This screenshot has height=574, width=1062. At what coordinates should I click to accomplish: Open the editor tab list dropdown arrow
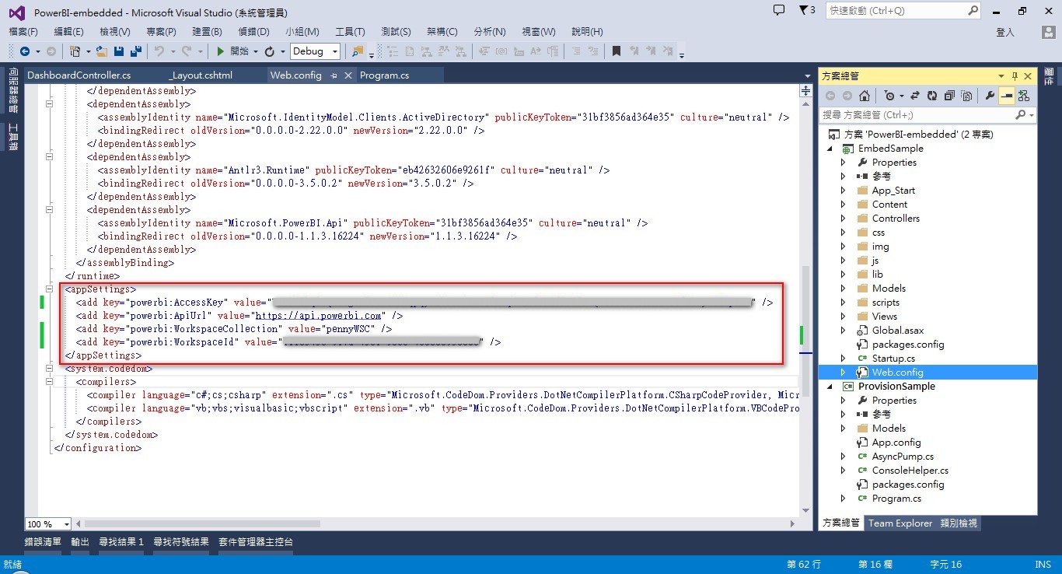pyautogui.click(x=808, y=75)
